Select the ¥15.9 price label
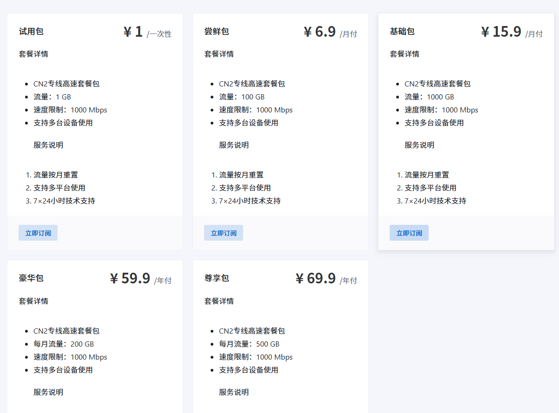The height and width of the screenshot is (413, 559). pyautogui.click(x=501, y=32)
